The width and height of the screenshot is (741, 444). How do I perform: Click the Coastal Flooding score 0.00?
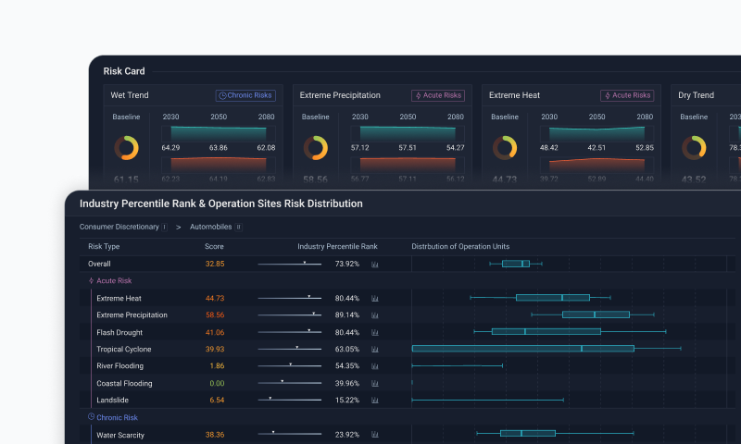pyautogui.click(x=217, y=383)
